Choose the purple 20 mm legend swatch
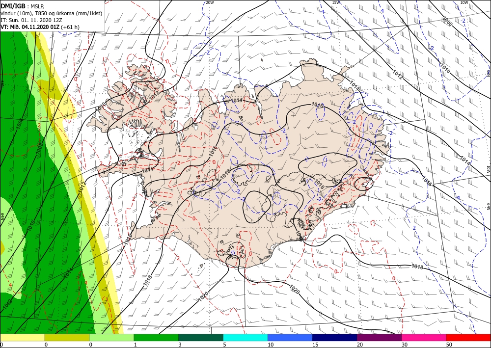Screen dimensions: 491x348 click(379, 337)
